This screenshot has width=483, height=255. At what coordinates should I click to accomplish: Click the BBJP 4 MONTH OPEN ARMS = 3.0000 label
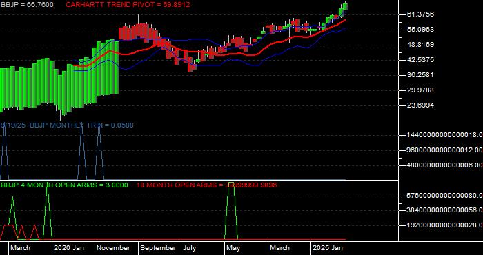64,185
